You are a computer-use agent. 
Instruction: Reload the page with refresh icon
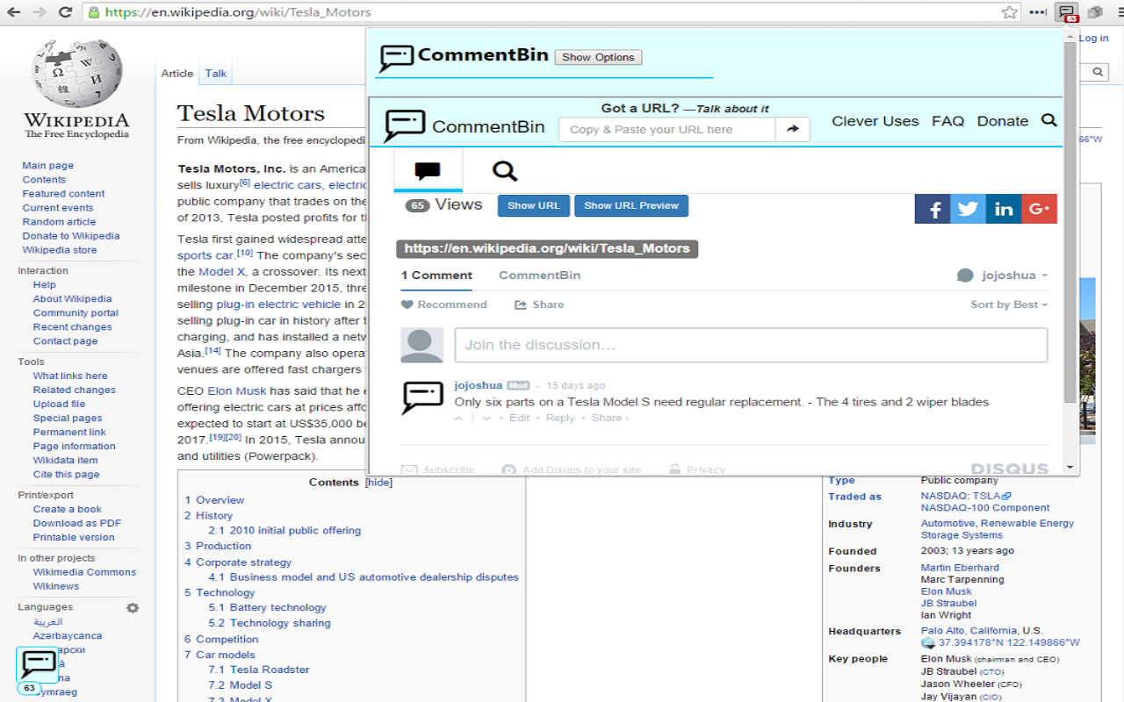coord(65,12)
